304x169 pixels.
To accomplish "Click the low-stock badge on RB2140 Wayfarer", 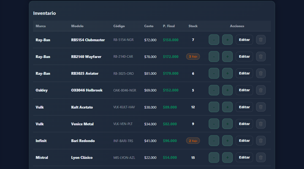I will pyautogui.click(x=193, y=57).
